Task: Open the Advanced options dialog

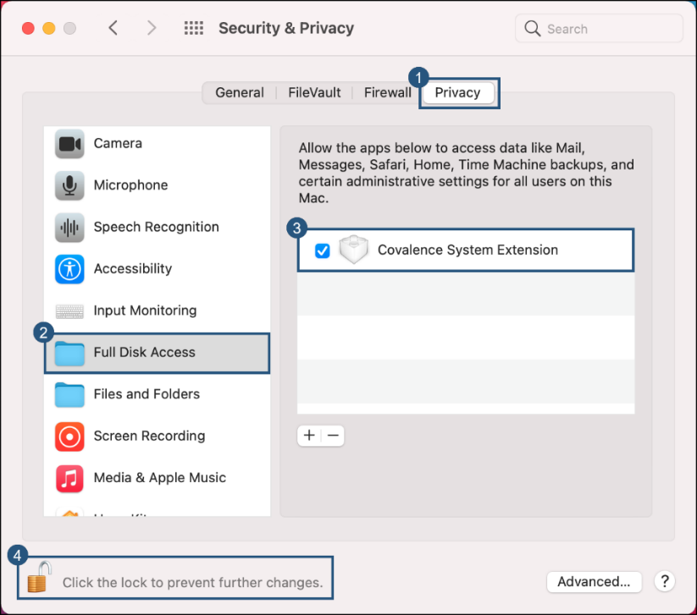Action: point(594,582)
